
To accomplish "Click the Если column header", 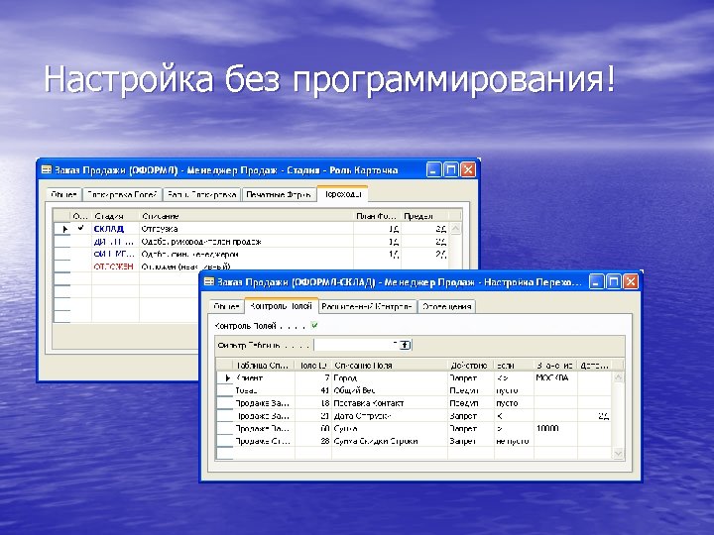I will pos(514,365).
